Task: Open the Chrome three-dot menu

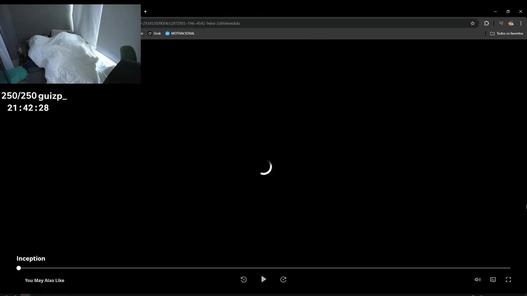Action: pos(521,23)
